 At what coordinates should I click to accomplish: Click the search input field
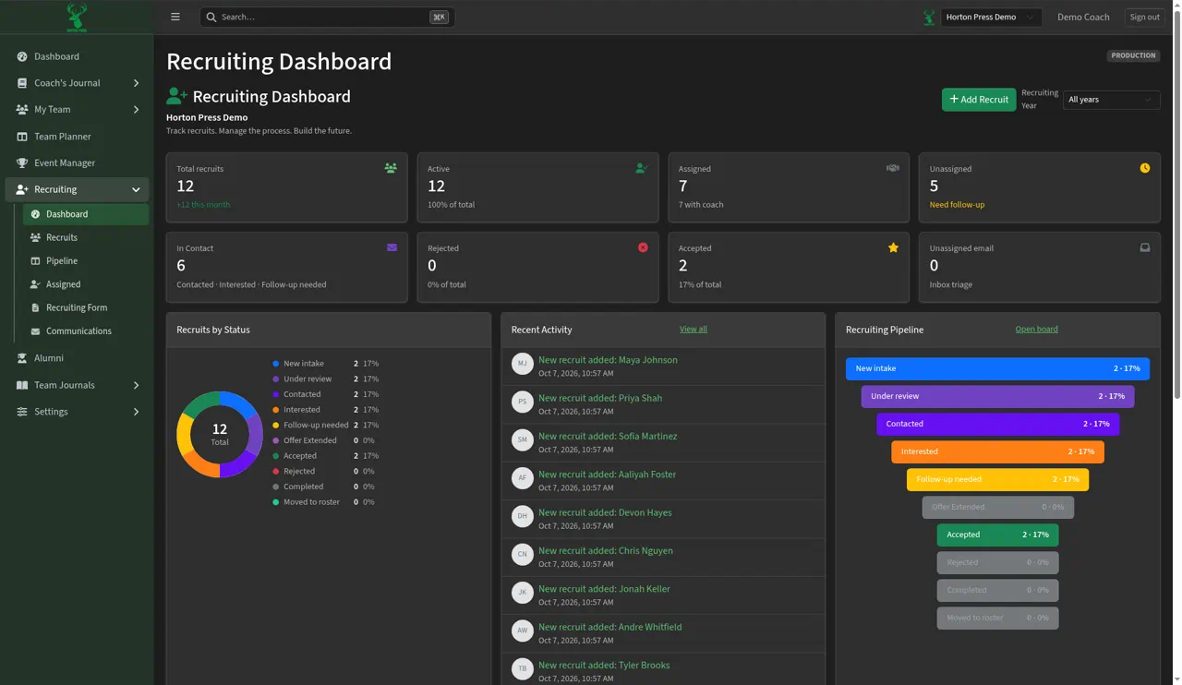click(327, 17)
